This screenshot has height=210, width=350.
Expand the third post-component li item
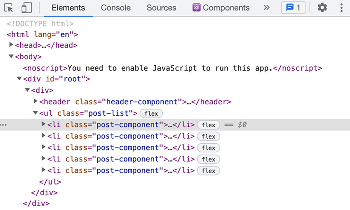pyautogui.click(x=44, y=148)
